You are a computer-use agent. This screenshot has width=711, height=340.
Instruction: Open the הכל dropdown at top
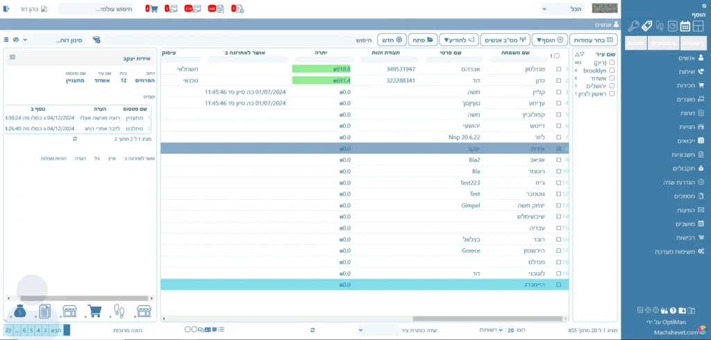(564, 9)
